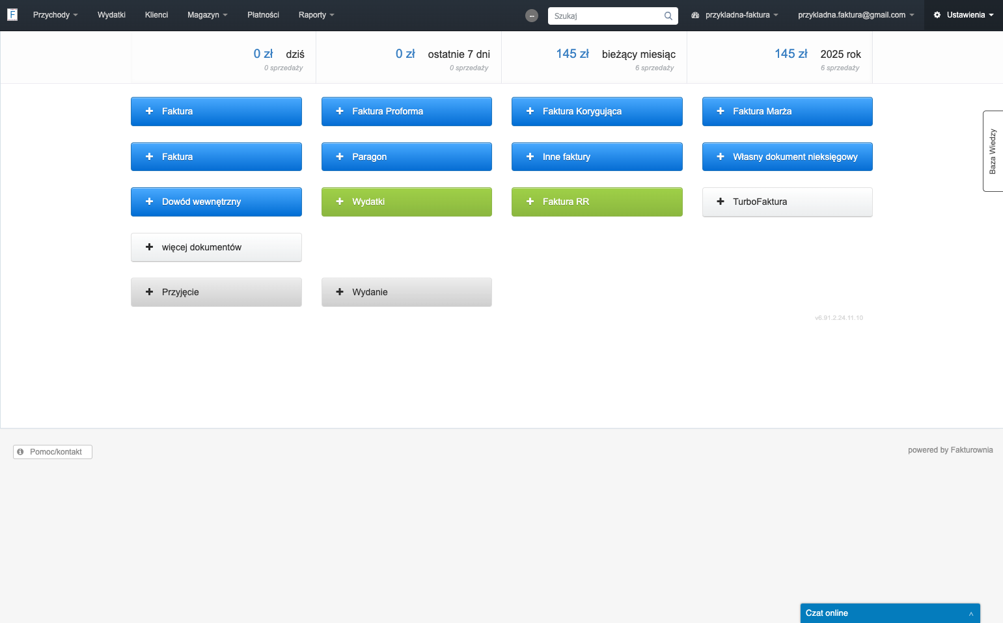Click the 'bieżący miesiąc' summary
This screenshot has height=623, width=1003.
click(x=594, y=57)
